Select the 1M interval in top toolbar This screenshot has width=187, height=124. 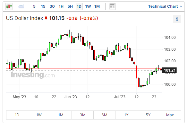tap(97, 6)
